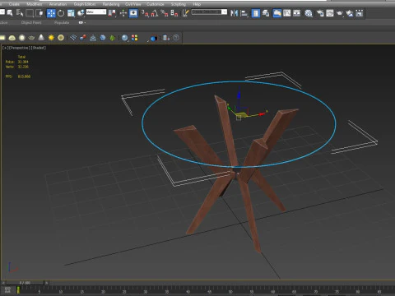Click the last icon on the main toolbar
395x296 pixels.
(360, 13)
